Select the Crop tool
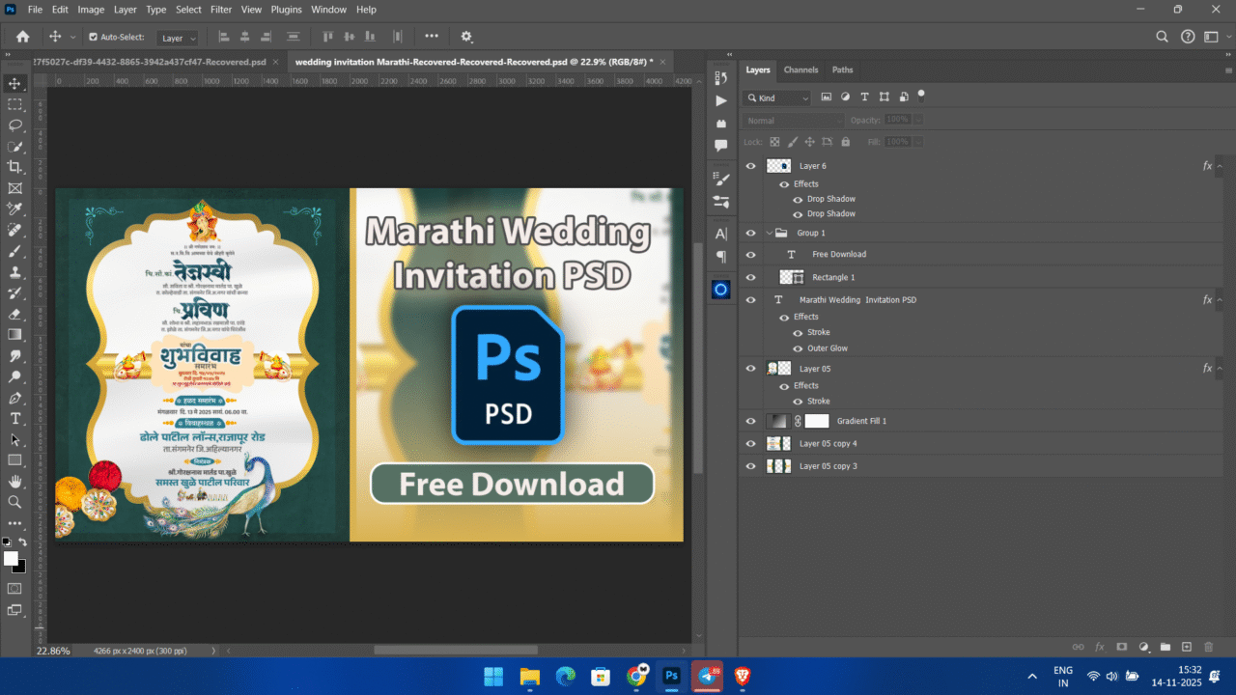Screen dimensions: 1236x695 click(x=15, y=167)
